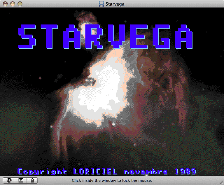Open the dropdown arrow menu button
This screenshot has width=224, height=185.
tap(21, 180)
